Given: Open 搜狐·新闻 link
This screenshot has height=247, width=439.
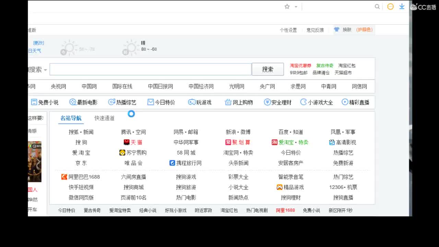Looking at the screenshot, I should [x=81, y=132].
